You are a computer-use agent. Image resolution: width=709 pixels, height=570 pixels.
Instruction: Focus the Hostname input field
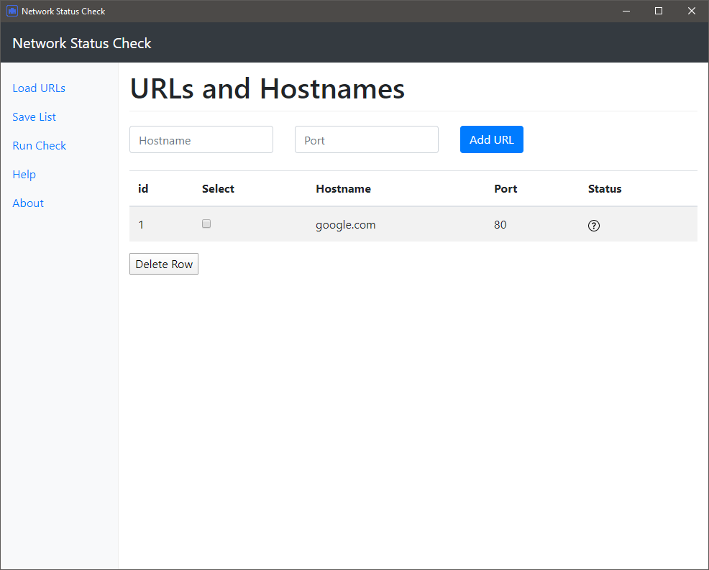(x=201, y=139)
